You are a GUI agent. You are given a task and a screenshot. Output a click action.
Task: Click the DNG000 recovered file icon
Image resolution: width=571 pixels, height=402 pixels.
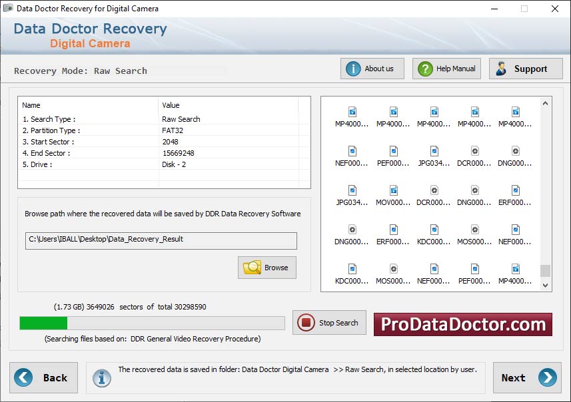tap(515, 151)
